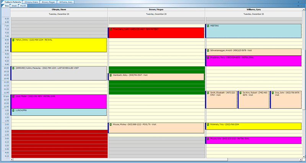Screen dimensions: 306x163
Task: Open the Olimpia, Diane tab
Action: click(31, 2)
